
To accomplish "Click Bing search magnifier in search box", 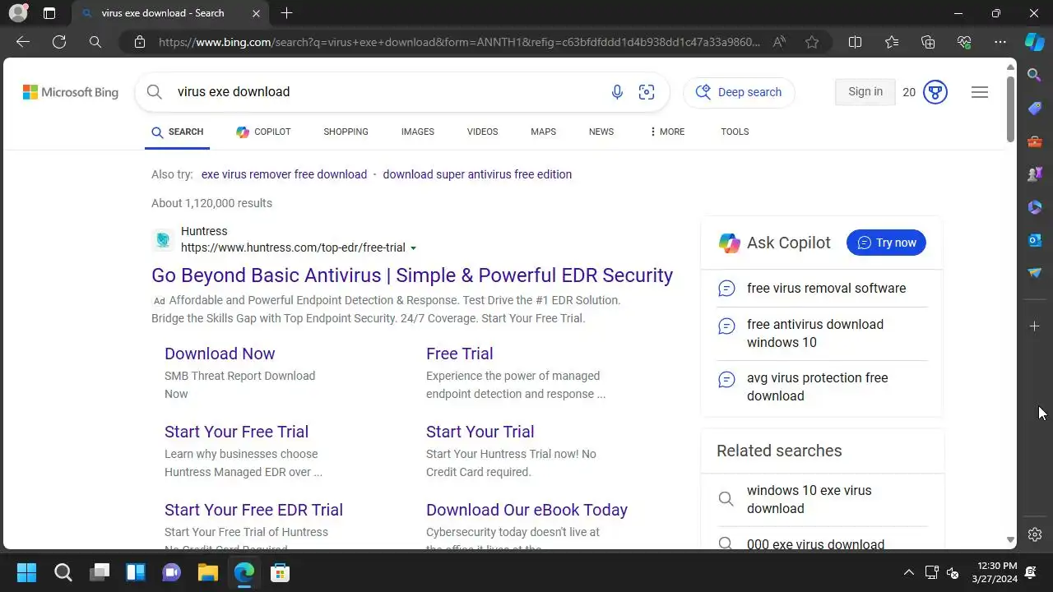I will 154,92.
